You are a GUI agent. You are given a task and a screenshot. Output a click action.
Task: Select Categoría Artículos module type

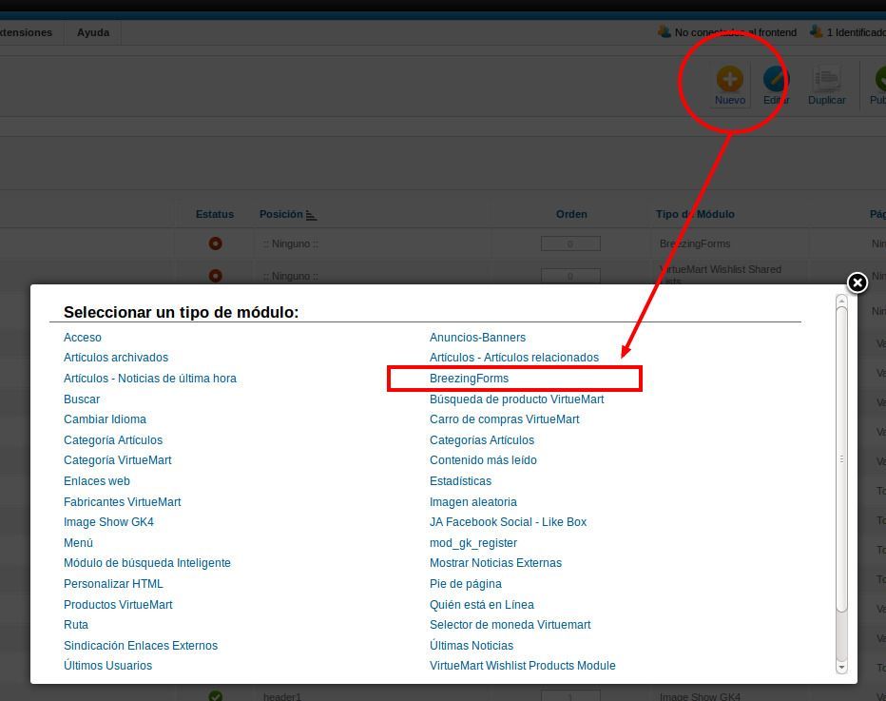click(x=113, y=439)
